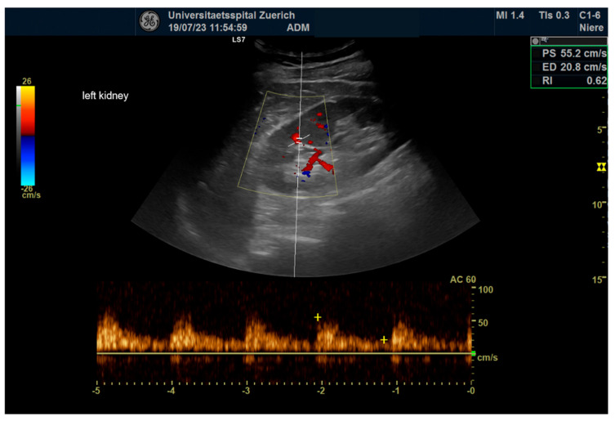This screenshot has width=615, height=421.
Task: Click the 'Niere' preset label
Action: click(591, 28)
